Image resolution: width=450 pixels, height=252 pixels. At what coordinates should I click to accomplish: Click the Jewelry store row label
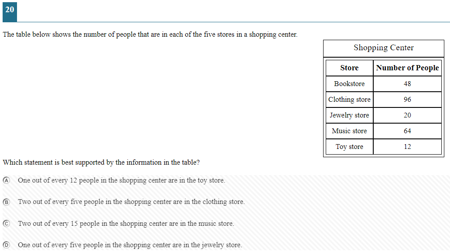pos(349,115)
